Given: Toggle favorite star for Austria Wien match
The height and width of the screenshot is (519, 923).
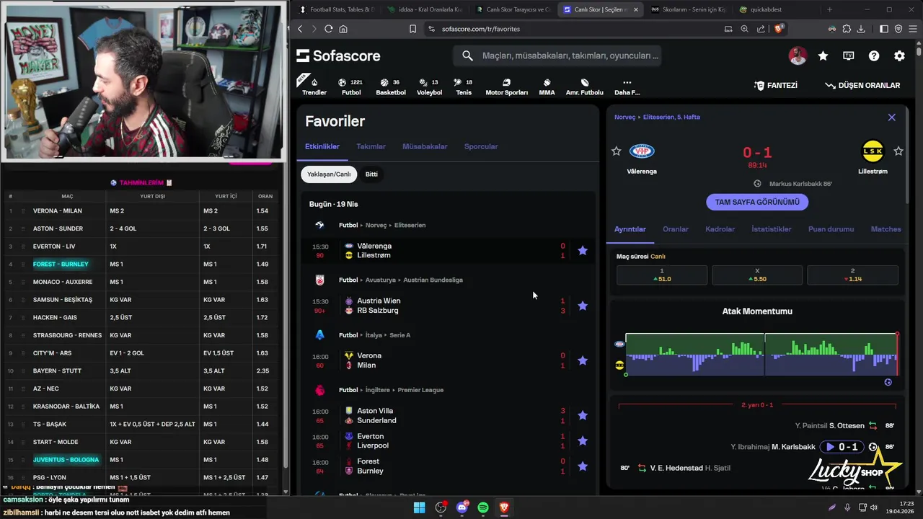Looking at the screenshot, I should [x=583, y=306].
